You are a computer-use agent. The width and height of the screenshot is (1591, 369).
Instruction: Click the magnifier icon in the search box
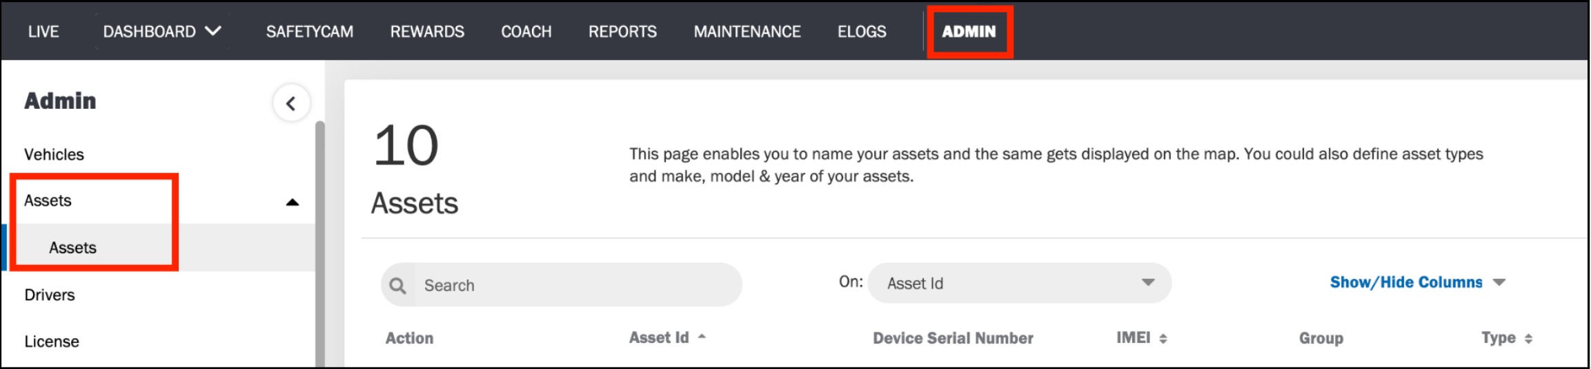pyautogui.click(x=398, y=285)
